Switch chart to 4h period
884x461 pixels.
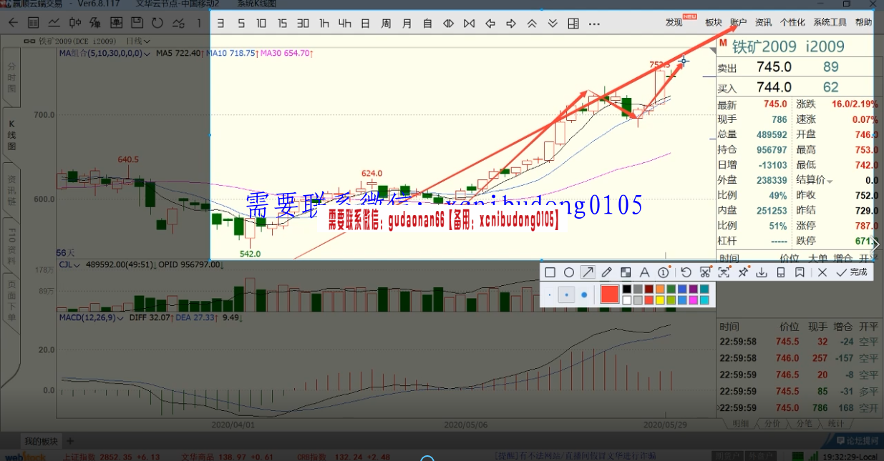[x=345, y=24]
